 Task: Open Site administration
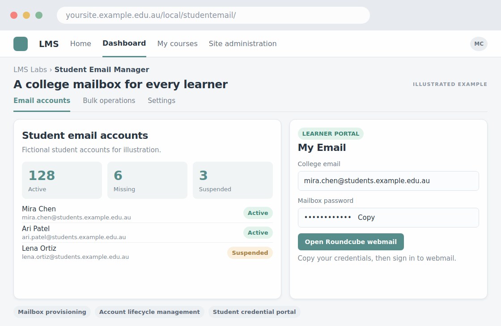(x=242, y=43)
